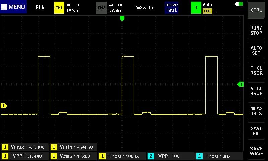This screenshot has height=161, width=268.
Task: Select the Freq: 100Hz measurement readout
Action: coord(122,156)
